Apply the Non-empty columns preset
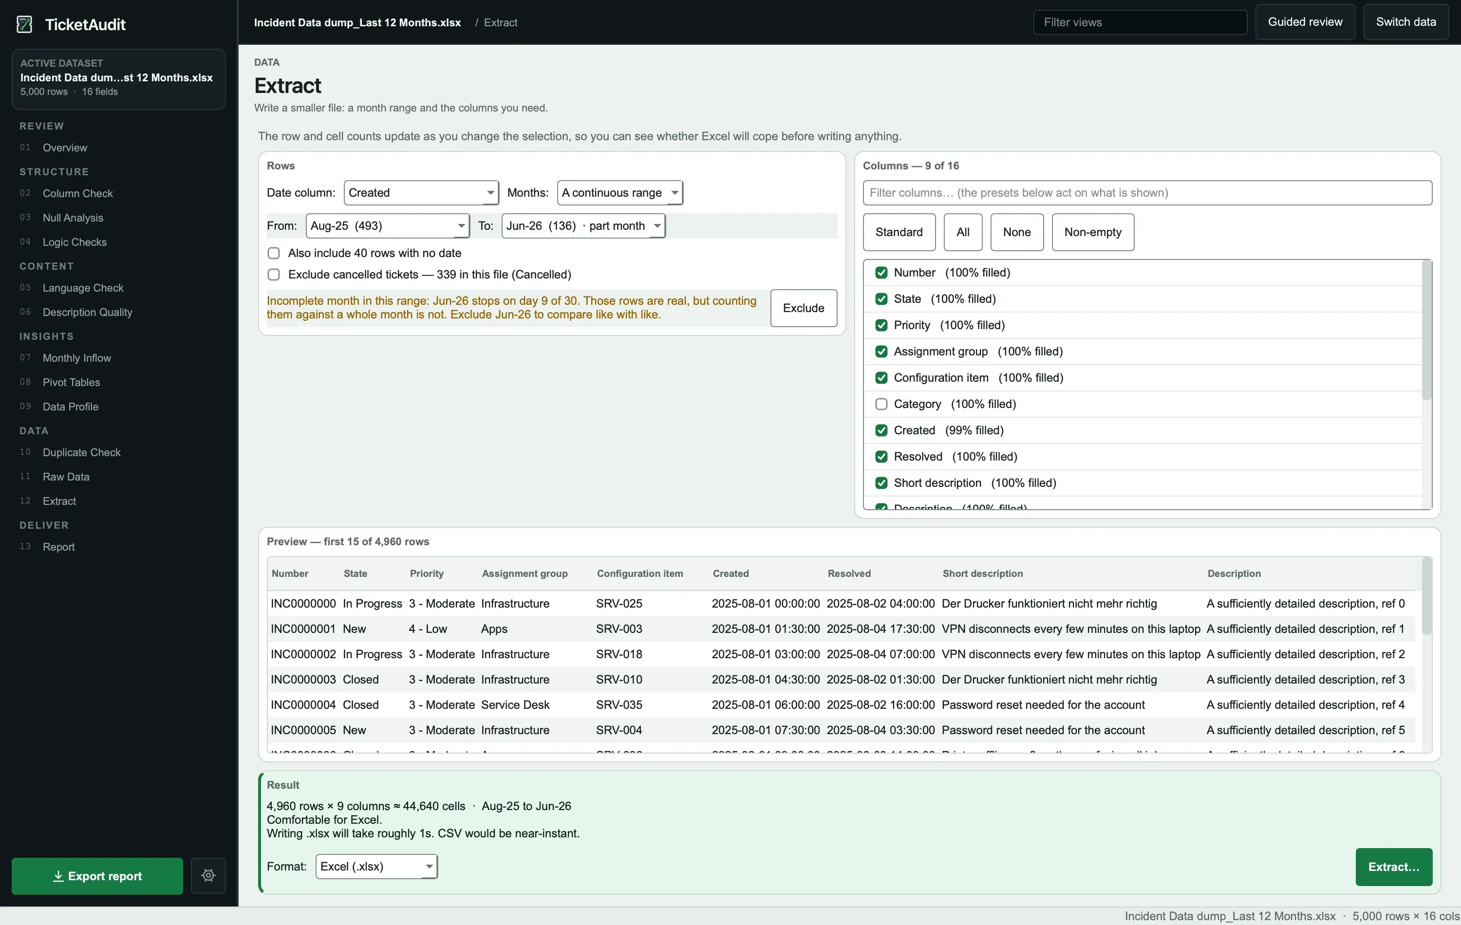The image size is (1461, 925). coord(1093,232)
